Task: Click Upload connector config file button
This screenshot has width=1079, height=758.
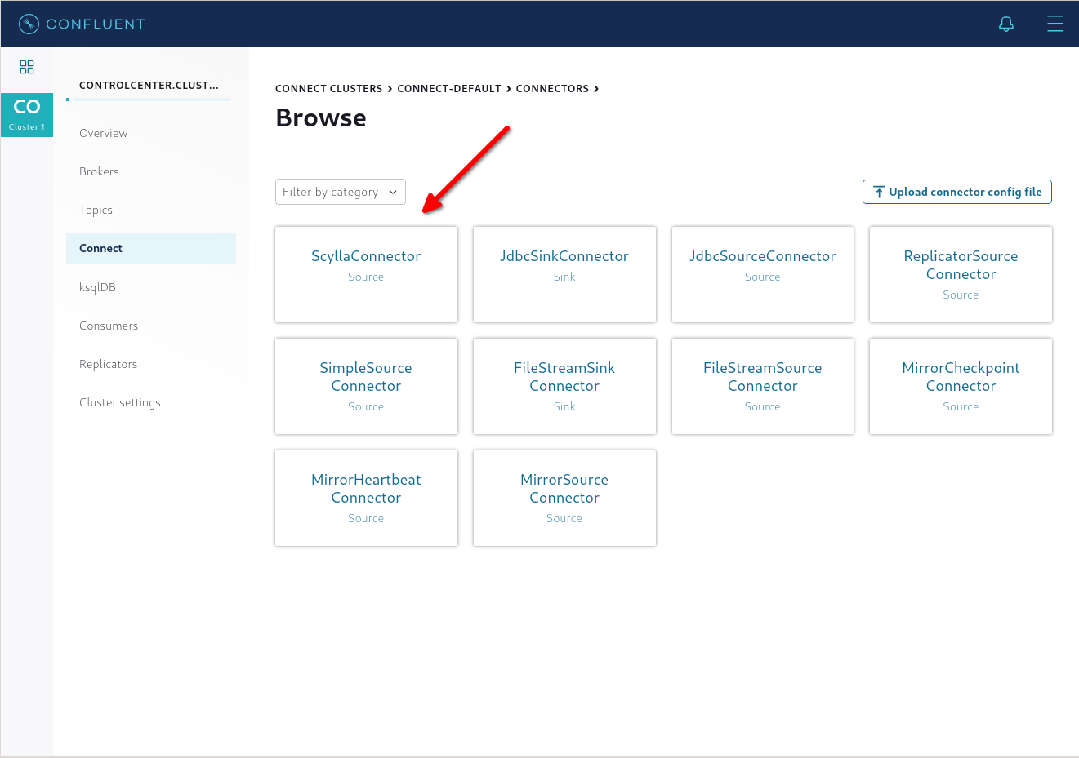Action: point(956,192)
